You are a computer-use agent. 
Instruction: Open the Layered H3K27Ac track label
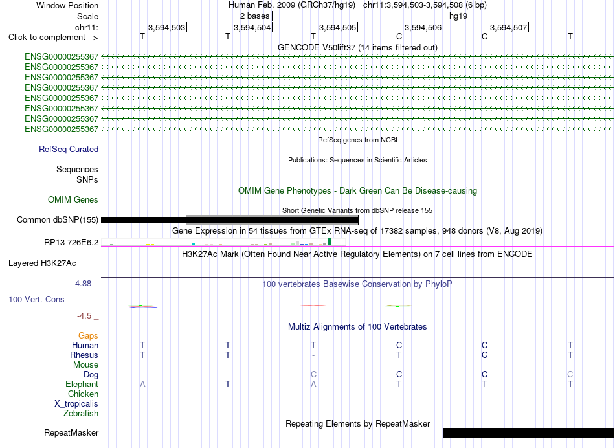pos(42,263)
